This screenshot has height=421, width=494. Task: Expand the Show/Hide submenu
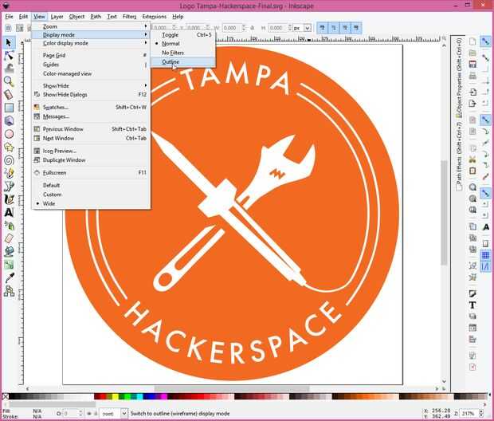pos(91,86)
